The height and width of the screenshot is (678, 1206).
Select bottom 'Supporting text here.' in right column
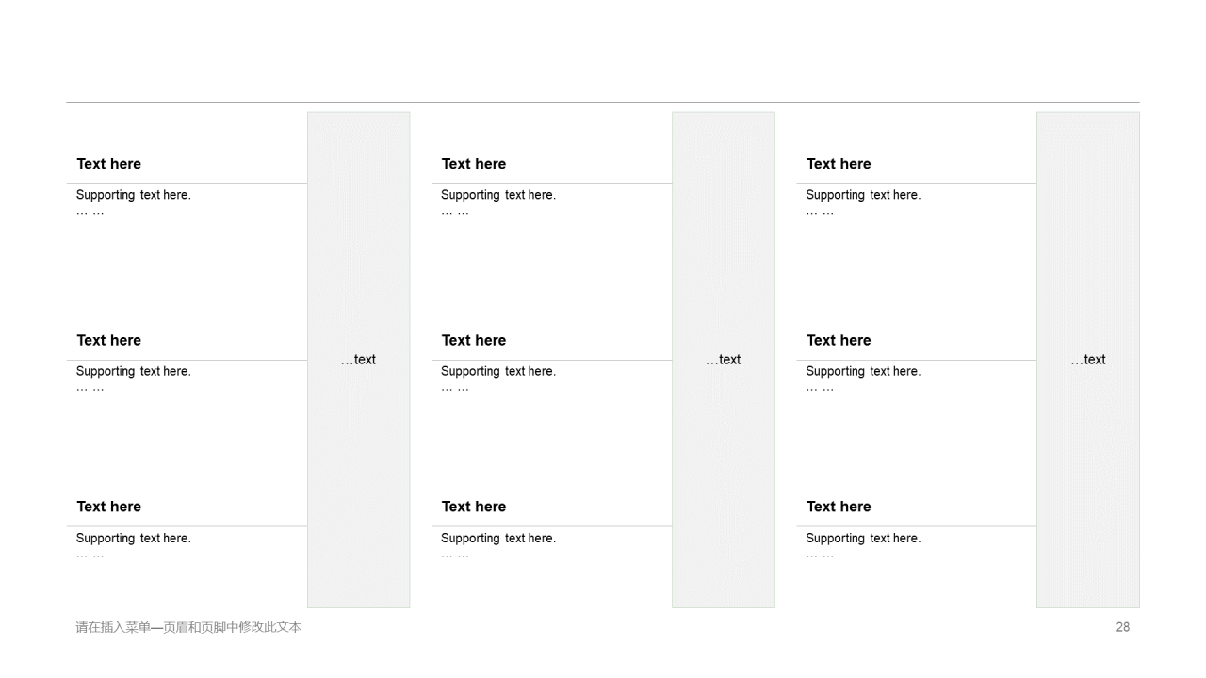point(863,539)
